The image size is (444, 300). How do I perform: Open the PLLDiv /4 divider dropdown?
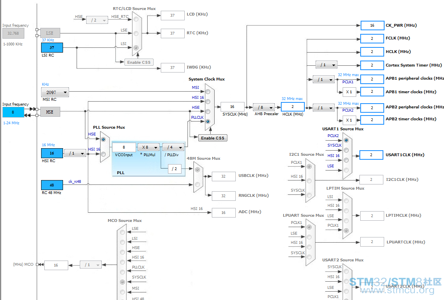173,147
